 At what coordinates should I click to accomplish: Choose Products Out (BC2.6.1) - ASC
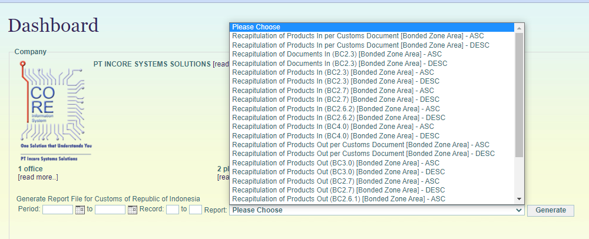coord(372,199)
